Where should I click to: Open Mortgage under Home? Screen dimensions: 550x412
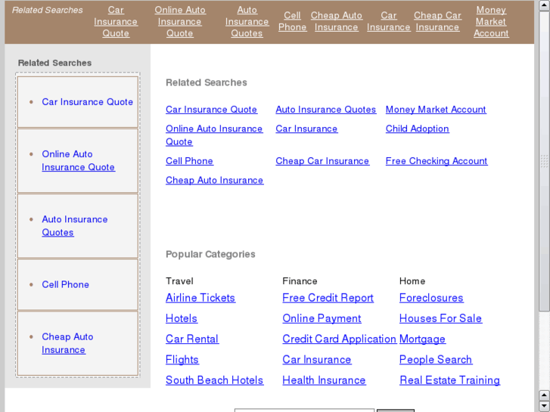422,339
